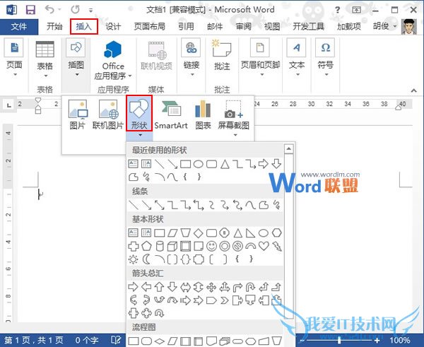The width and height of the screenshot is (424, 347).
Task: Click shapes gallery scroll up arrow
Action: [288, 148]
